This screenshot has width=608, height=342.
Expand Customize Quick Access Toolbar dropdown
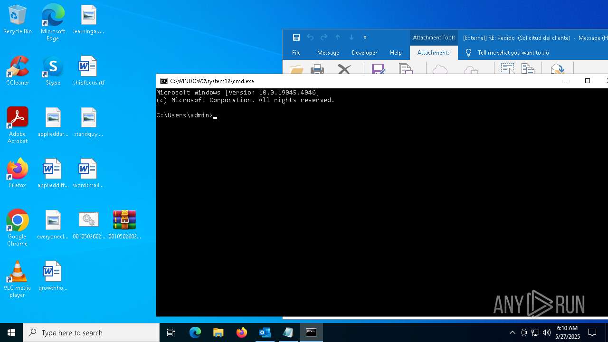365,38
